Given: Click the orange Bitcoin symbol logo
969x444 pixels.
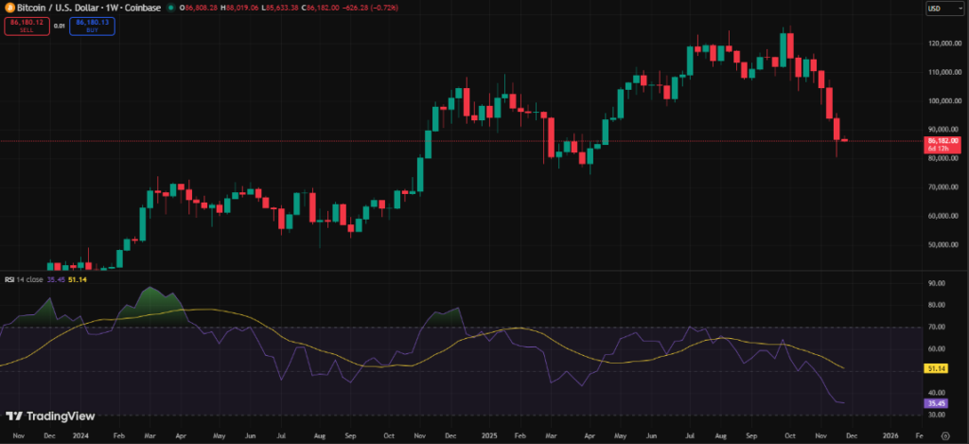Looking at the screenshot, I should [x=7, y=8].
